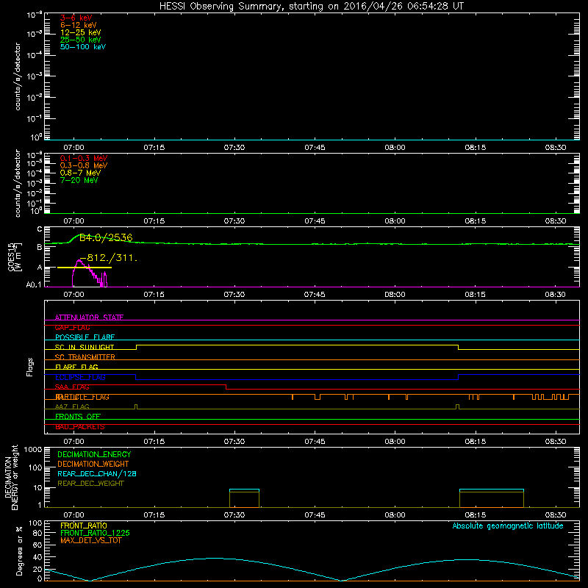Click the ECLIPSE_FLAG rising step near 08:12

[x=458, y=377]
